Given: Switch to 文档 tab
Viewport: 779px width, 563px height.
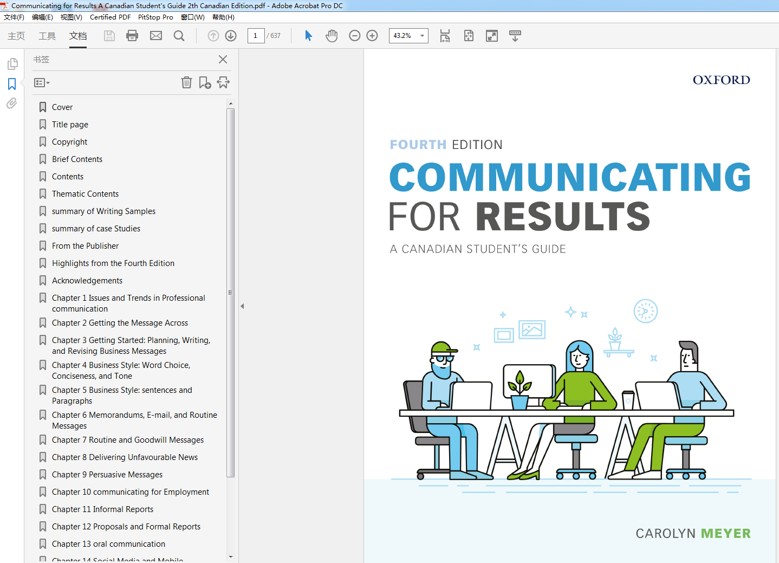Looking at the screenshot, I should (78, 36).
